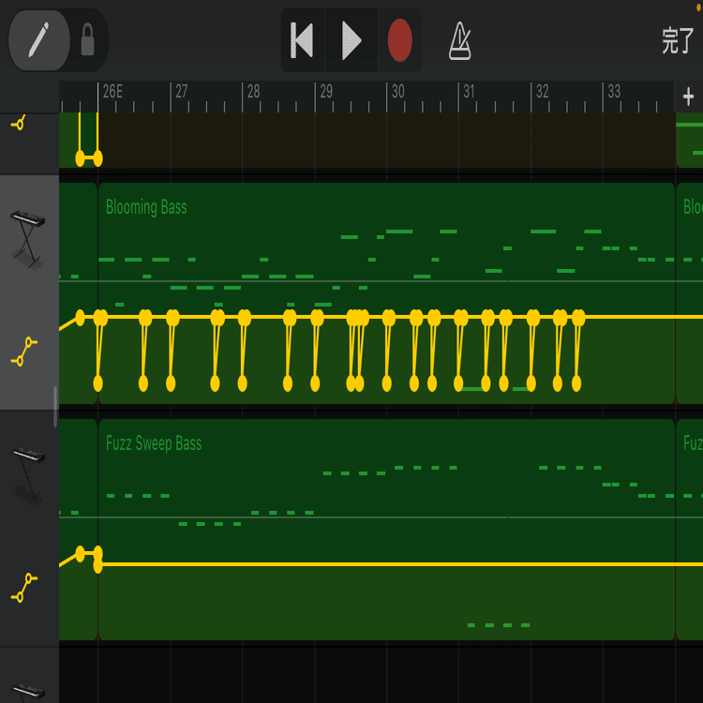This screenshot has height=703, width=703.
Task: Toggle the automation lock icon
Action: [x=88, y=40]
